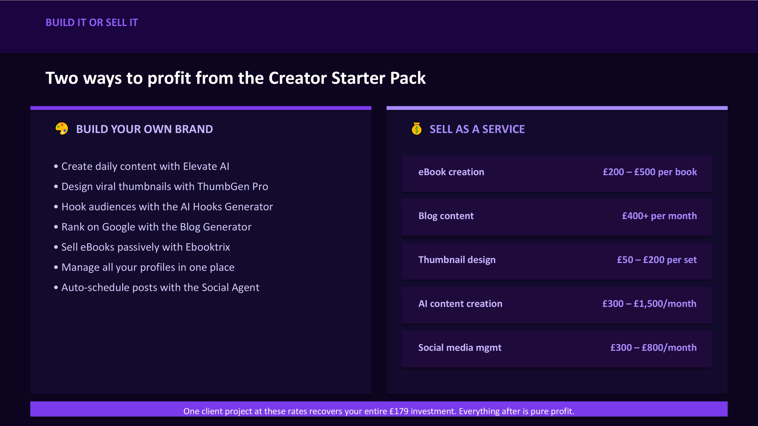
Task: Click the artist palette emoji icon
Action: point(62,129)
